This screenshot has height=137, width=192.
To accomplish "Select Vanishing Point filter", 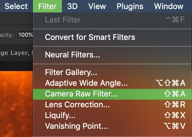I will point(112,126).
